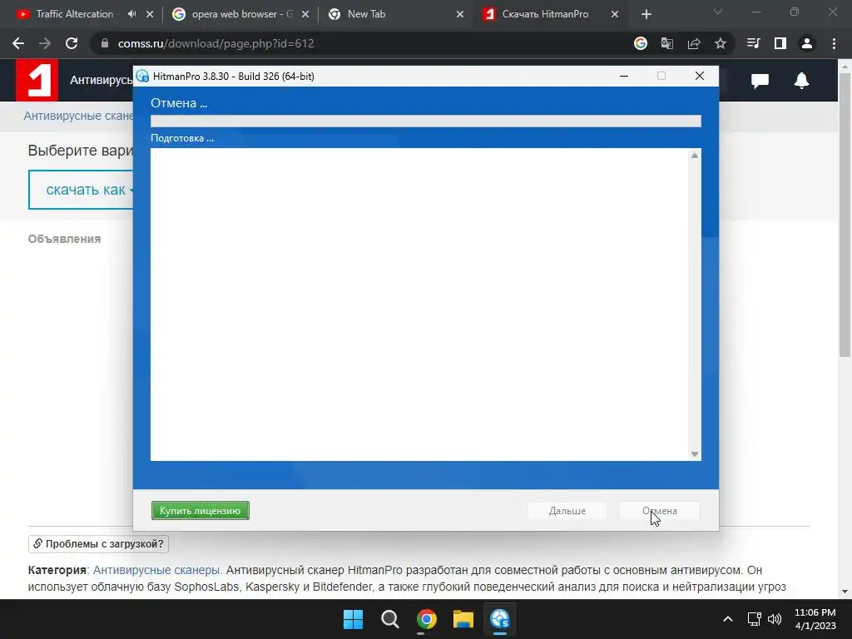The image size is (852, 639).
Task: Go forward in Chrome history
Action: tap(45, 43)
